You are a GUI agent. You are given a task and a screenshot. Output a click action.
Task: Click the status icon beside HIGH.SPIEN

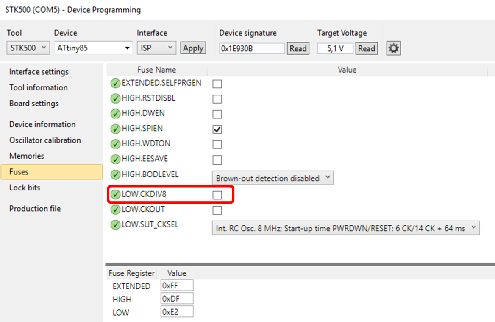116,129
